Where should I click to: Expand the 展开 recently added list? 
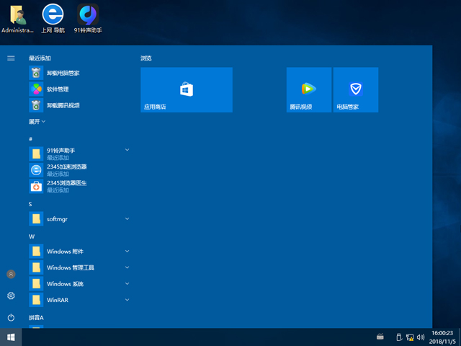pyautogui.click(x=37, y=122)
